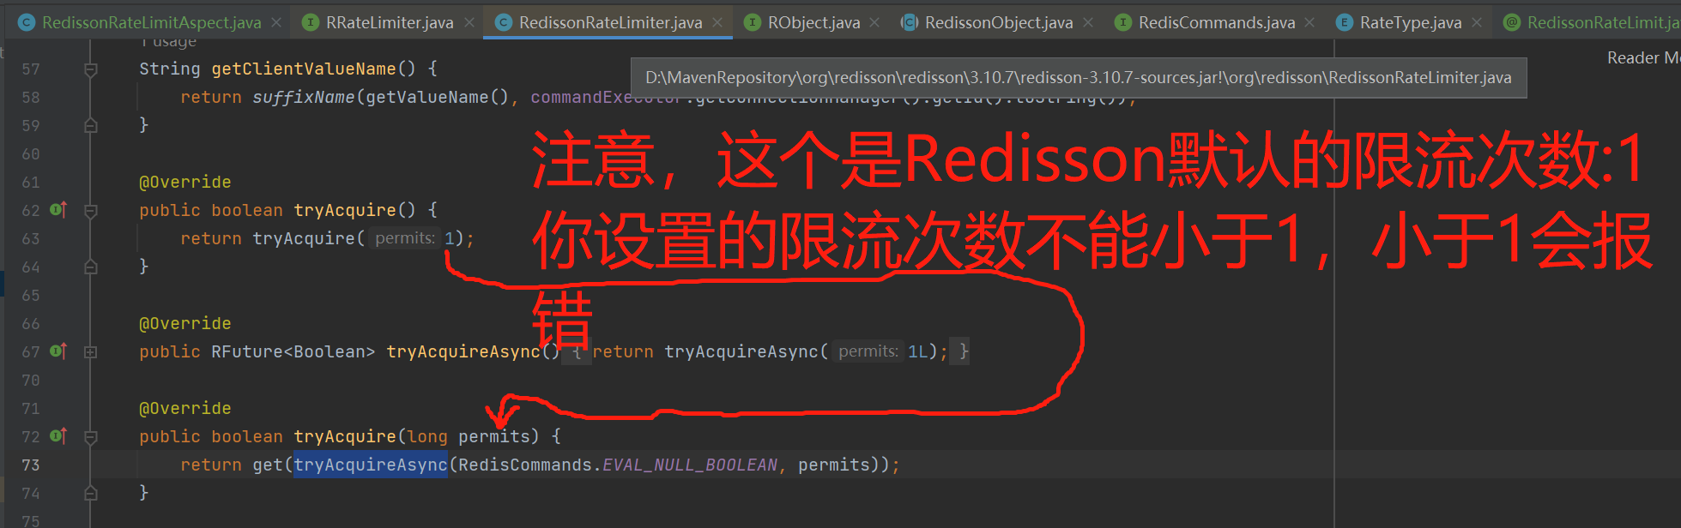Click the class icon on RedissonRateLimitAspect.java tab

[27, 22]
